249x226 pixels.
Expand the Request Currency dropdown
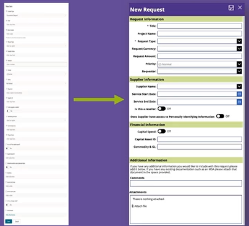click(239, 49)
